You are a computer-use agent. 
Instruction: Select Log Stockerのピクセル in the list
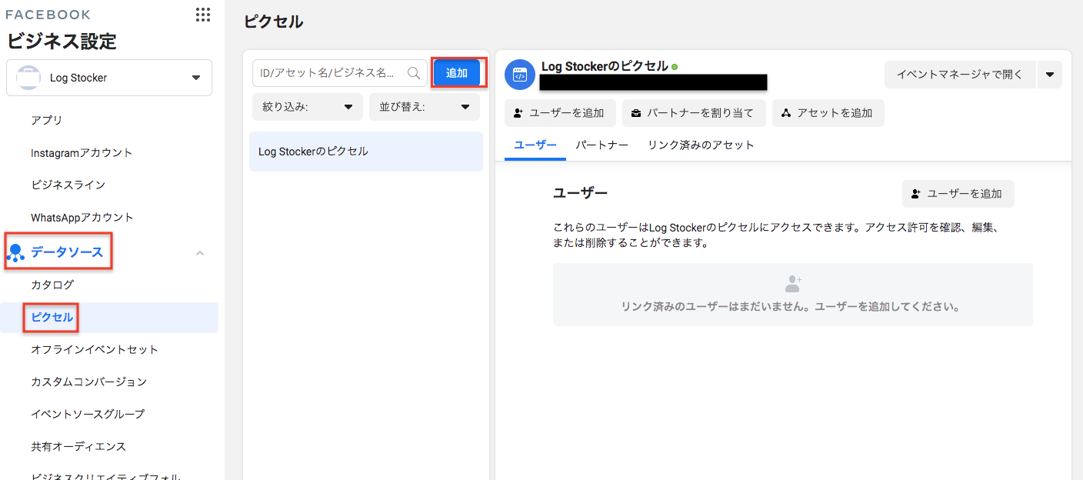click(x=366, y=152)
